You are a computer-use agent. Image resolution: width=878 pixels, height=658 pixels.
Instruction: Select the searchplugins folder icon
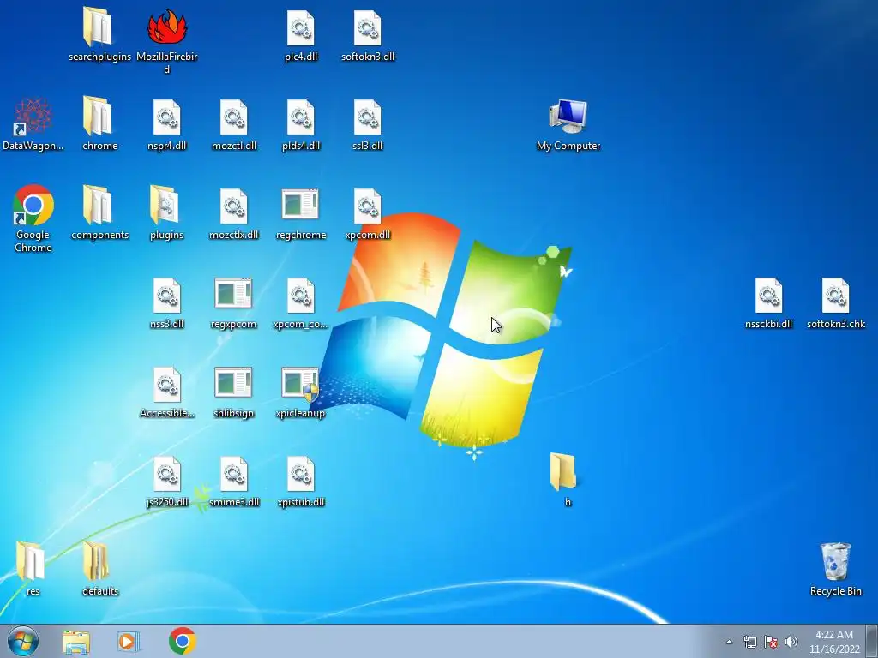[x=98, y=27]
